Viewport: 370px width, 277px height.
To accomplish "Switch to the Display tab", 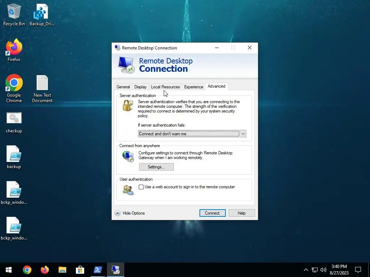I will (141, 87).
